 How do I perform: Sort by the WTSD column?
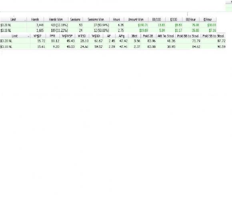tap(82, 36)
